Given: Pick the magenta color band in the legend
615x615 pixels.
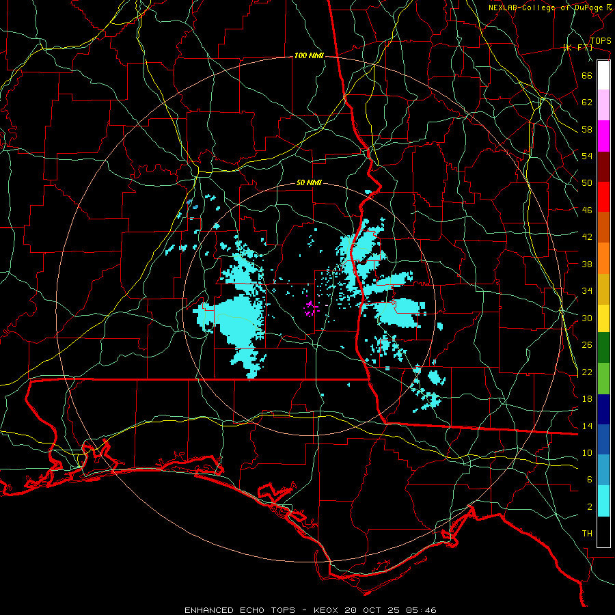Looking at the screenshot, I should [x=603, y=136].
